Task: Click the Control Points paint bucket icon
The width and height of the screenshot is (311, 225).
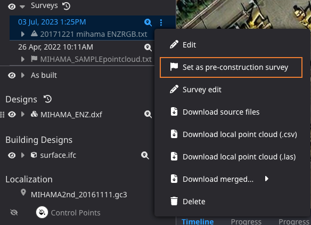Action: click(42, 213)
